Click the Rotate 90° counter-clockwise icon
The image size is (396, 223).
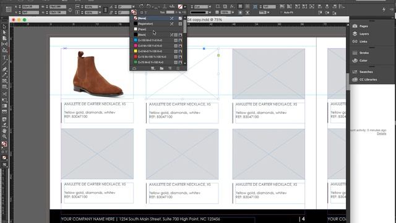click(x=148, y=6)
